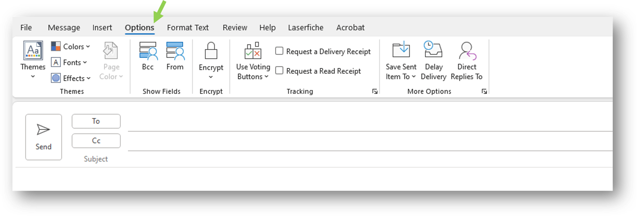Open the To address book

[96, 121]
